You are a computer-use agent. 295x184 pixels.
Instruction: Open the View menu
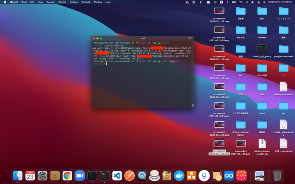click(x=41, y=2)
